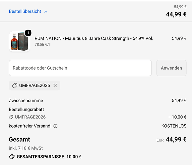Click the 44,99 € total in header
Image resolution: width=192 pixels, height=165 pixels.
pos(176,14)
